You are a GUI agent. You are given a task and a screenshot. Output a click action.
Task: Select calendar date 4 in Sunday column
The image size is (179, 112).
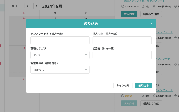click(x=24, y=48)
